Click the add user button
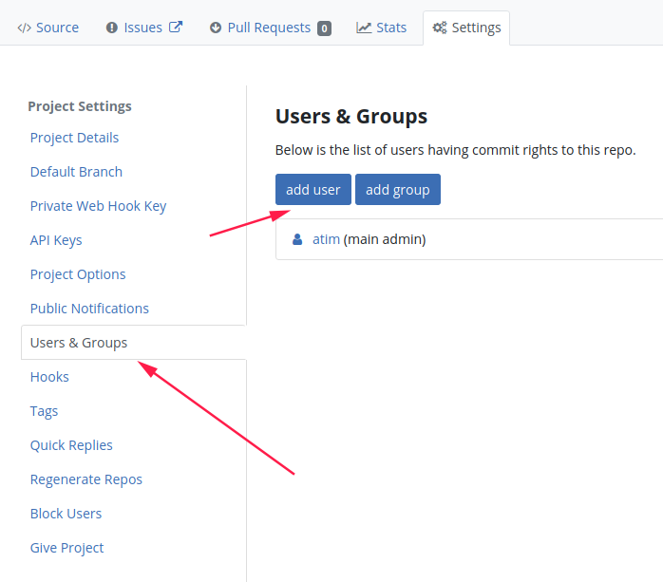663x582 pixels. click(x=313, y=189)
